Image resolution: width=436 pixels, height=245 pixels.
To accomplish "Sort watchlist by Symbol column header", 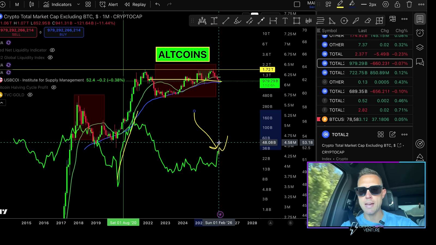I will pyautogui.click(x=329, y=30).
